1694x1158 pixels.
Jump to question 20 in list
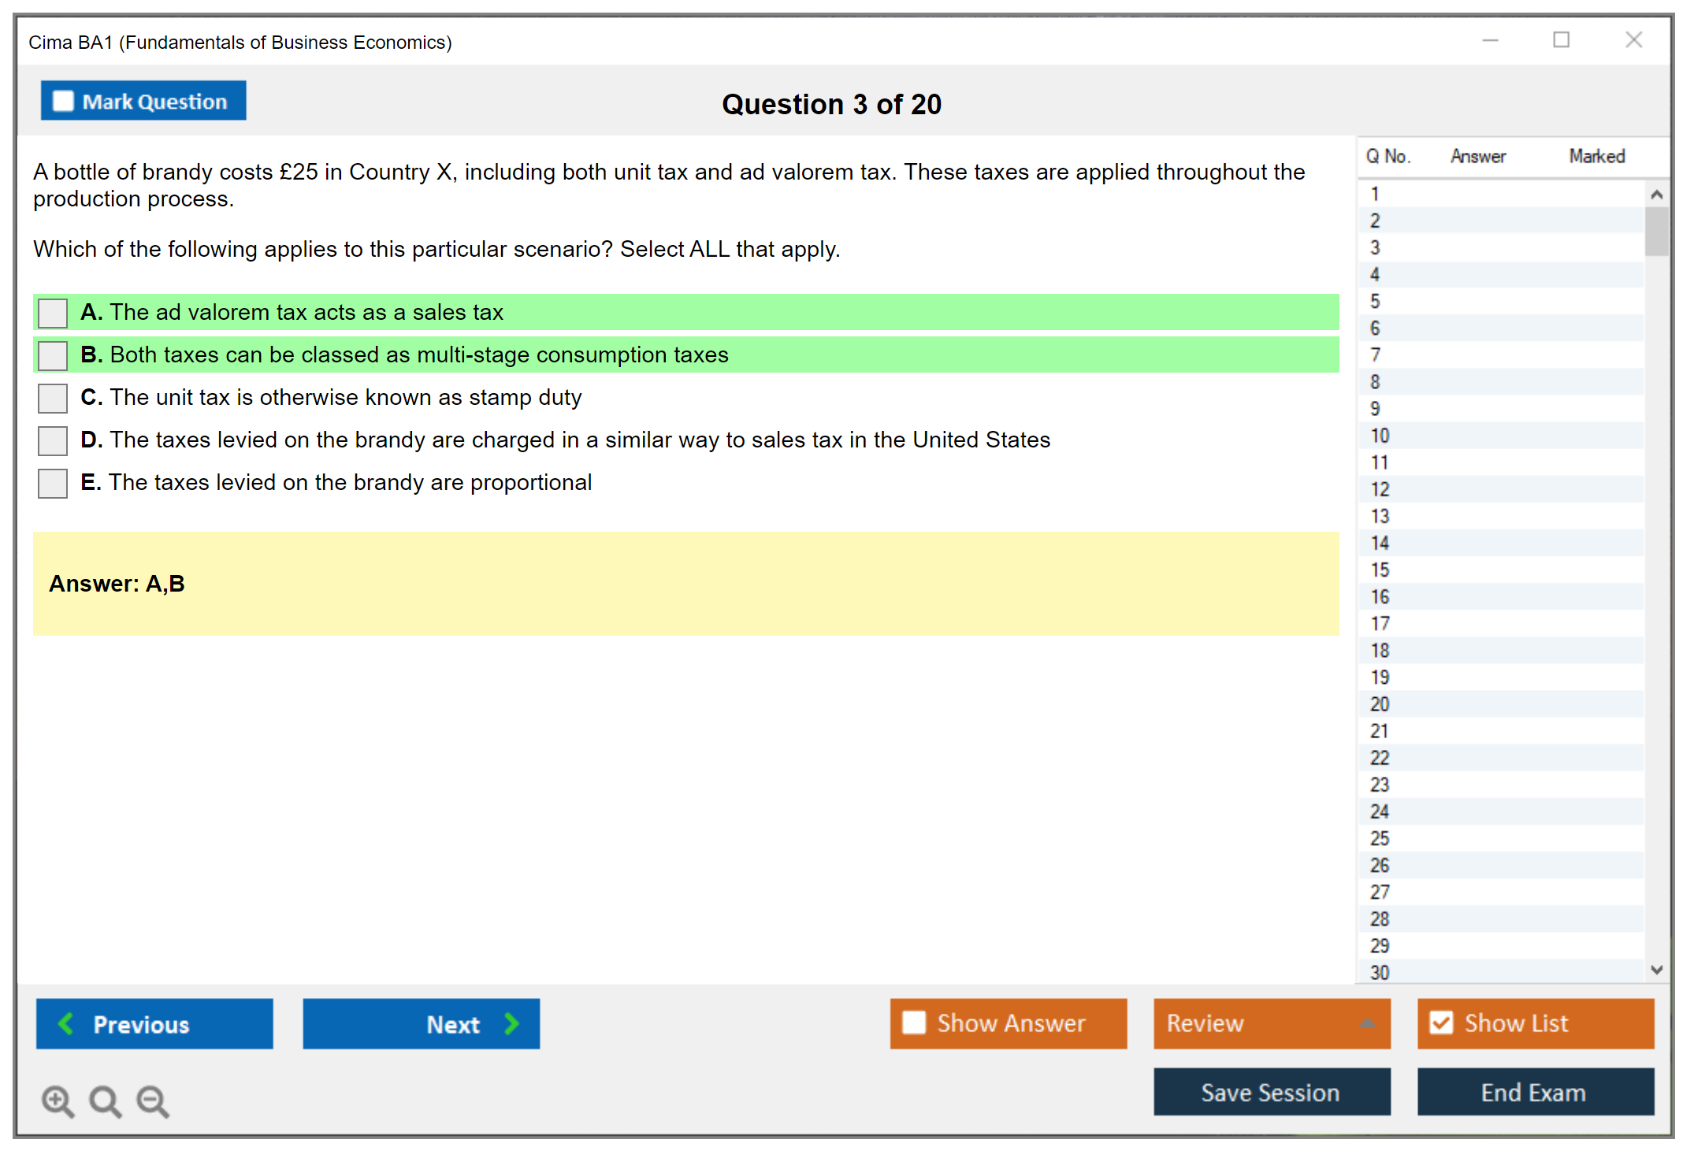[x=1380, y=704]
